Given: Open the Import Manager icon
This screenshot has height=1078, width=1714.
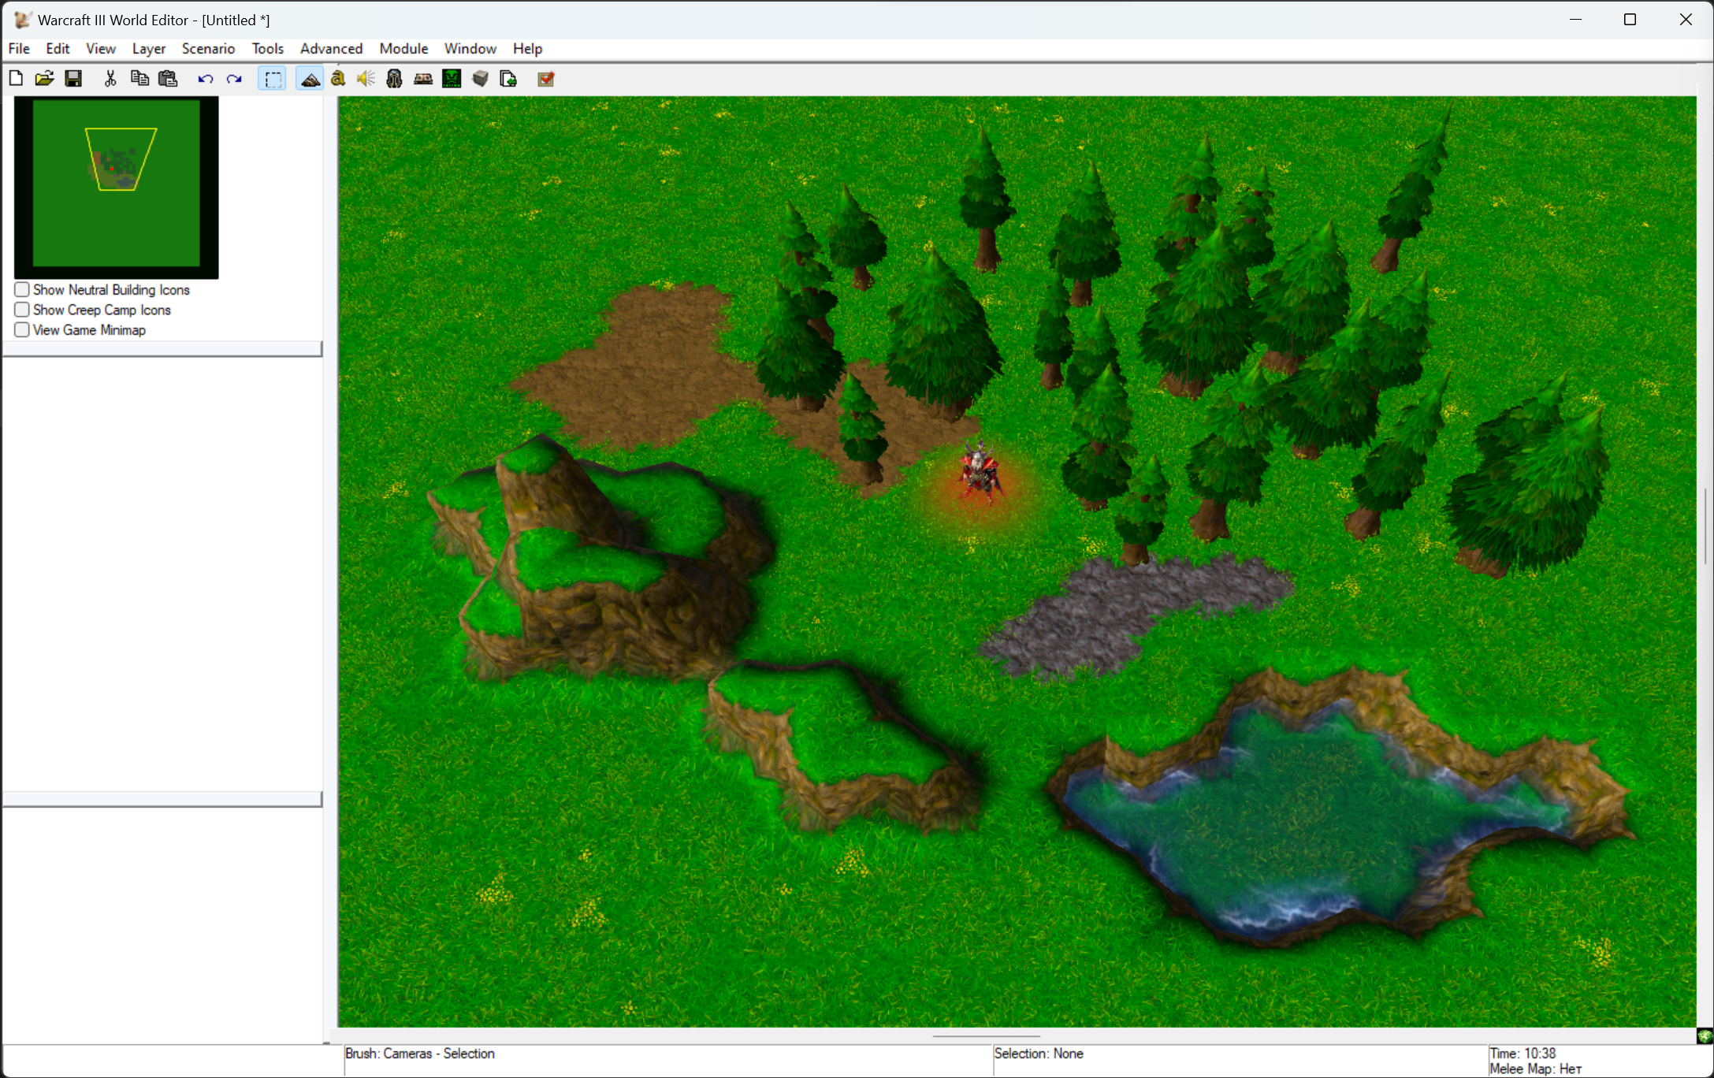Looking at the screenshot, I should (508, 78).
